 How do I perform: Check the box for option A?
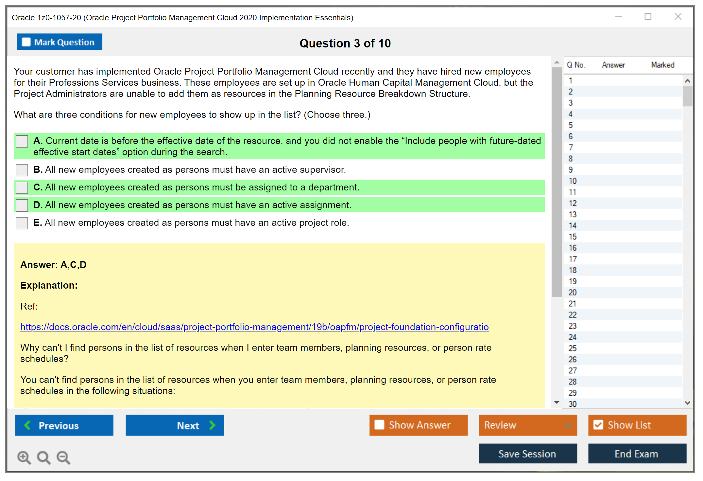click(x=22, y=141)
